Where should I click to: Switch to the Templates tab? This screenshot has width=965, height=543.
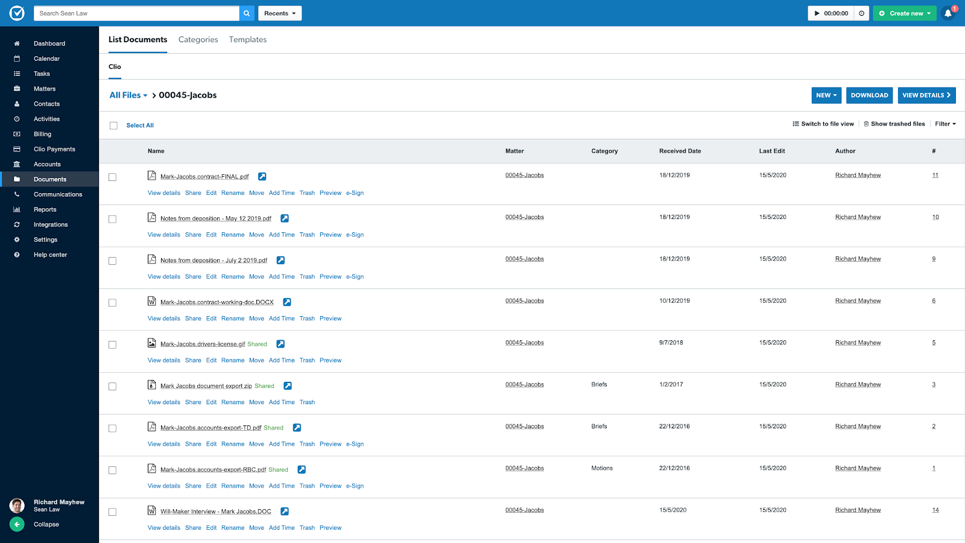pyautogui.click(x=248, y=40)
